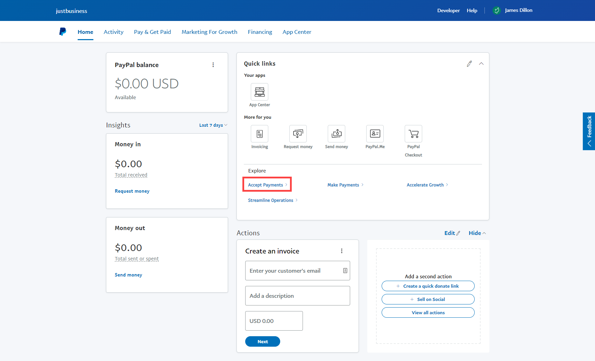Expand Accelerate Growth explore link
The width and height of the screenshot is (595, 361).
427,185
